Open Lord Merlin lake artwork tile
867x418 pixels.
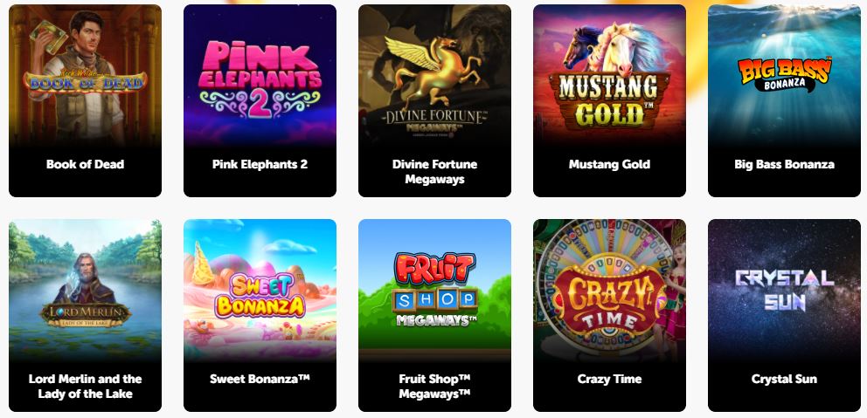pos(85,290)
